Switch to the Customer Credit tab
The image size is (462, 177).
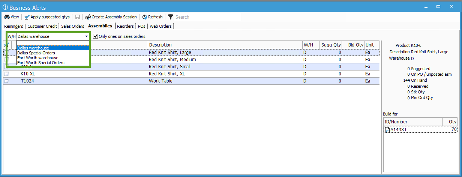tap(42, 26)
